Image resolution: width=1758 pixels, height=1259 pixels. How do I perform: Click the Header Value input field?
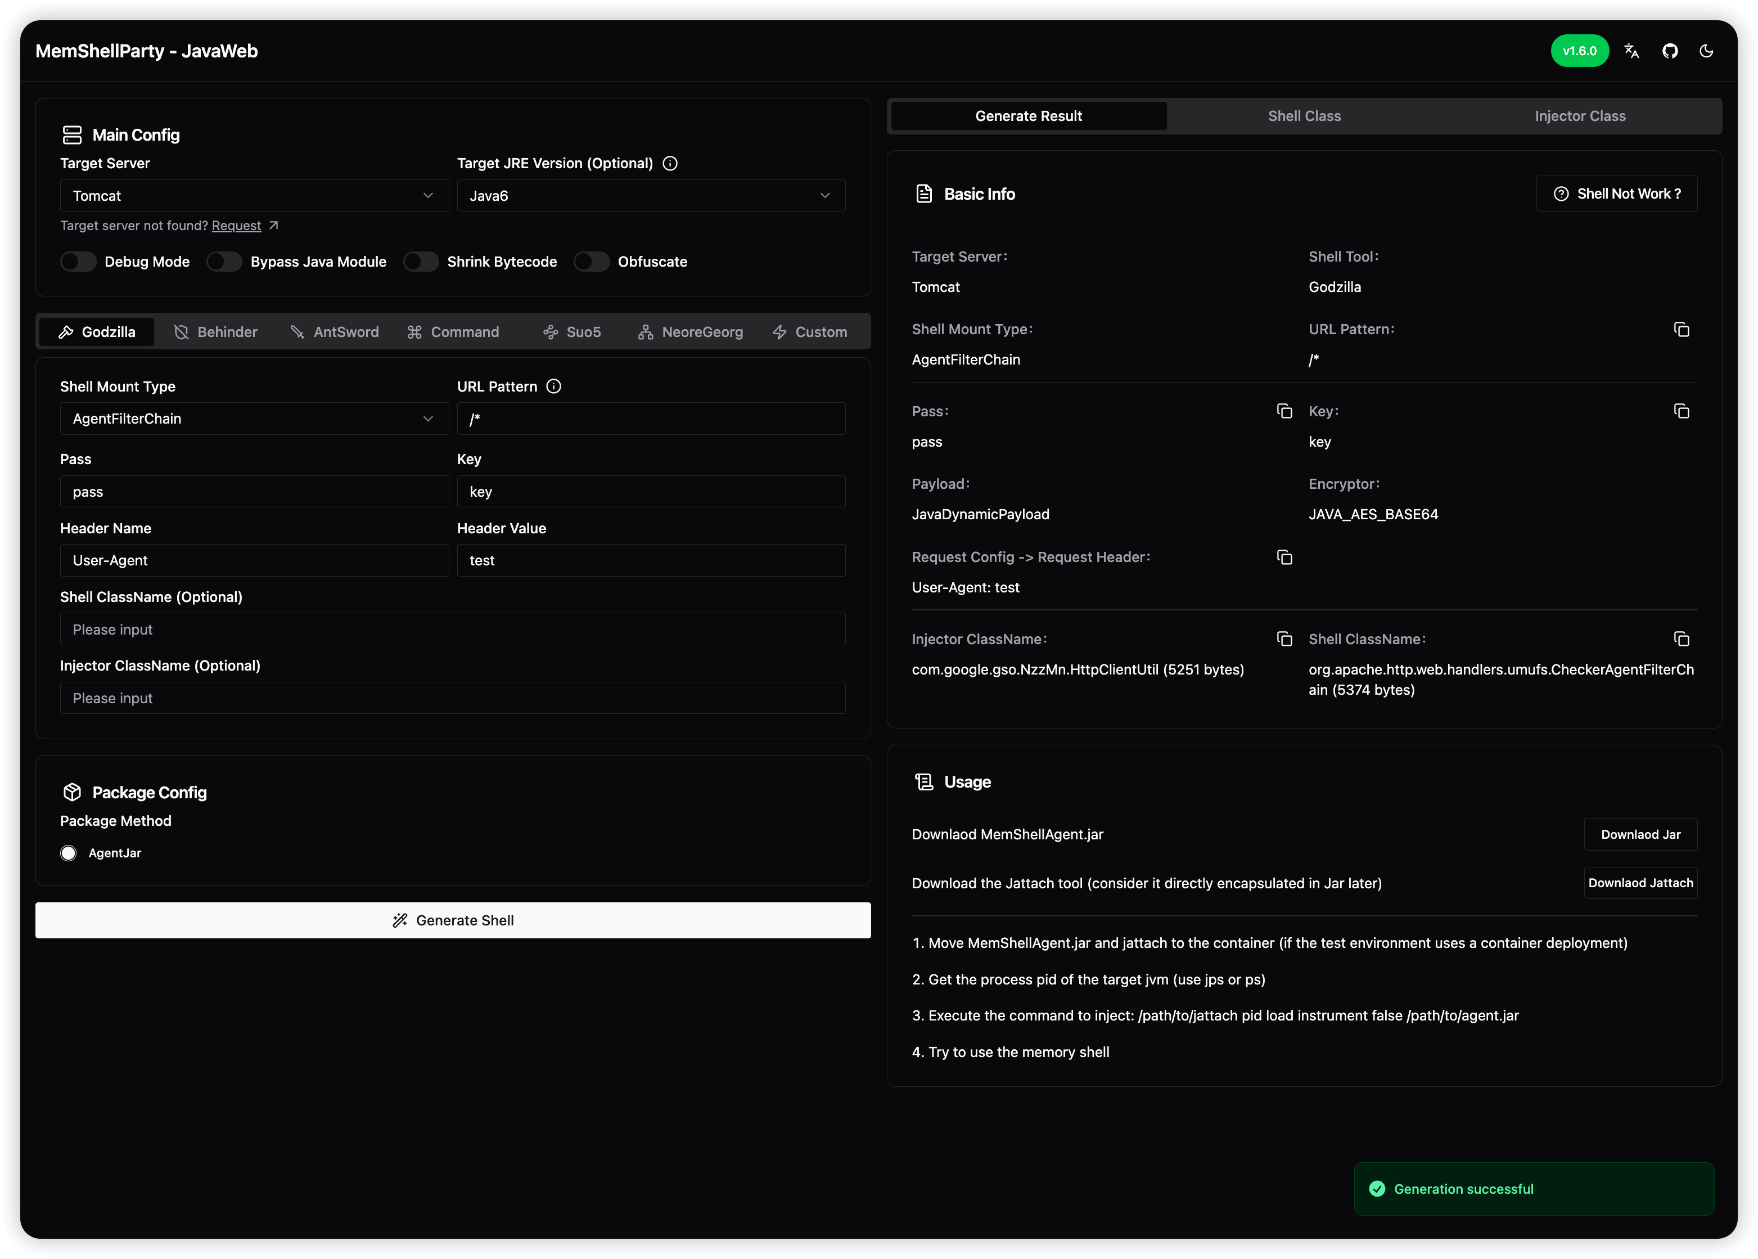651,560
